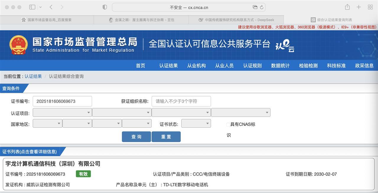Click the 认证结果 breadcrumb link
This screenshot has width=378, height=193.
(33, 76)
